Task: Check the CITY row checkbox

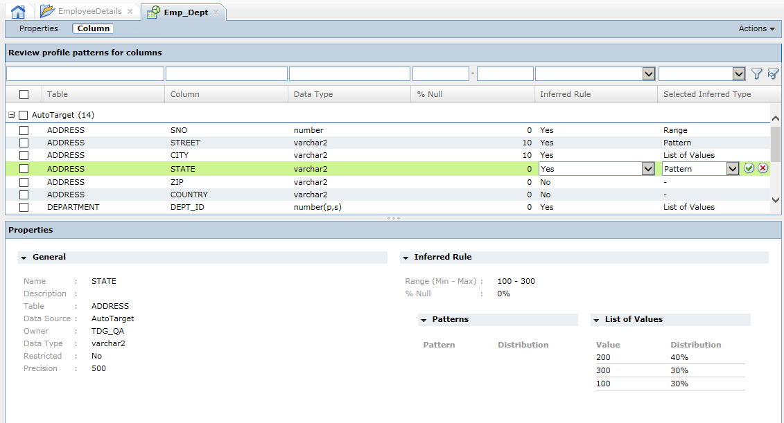Action: (x=24, y=155)
